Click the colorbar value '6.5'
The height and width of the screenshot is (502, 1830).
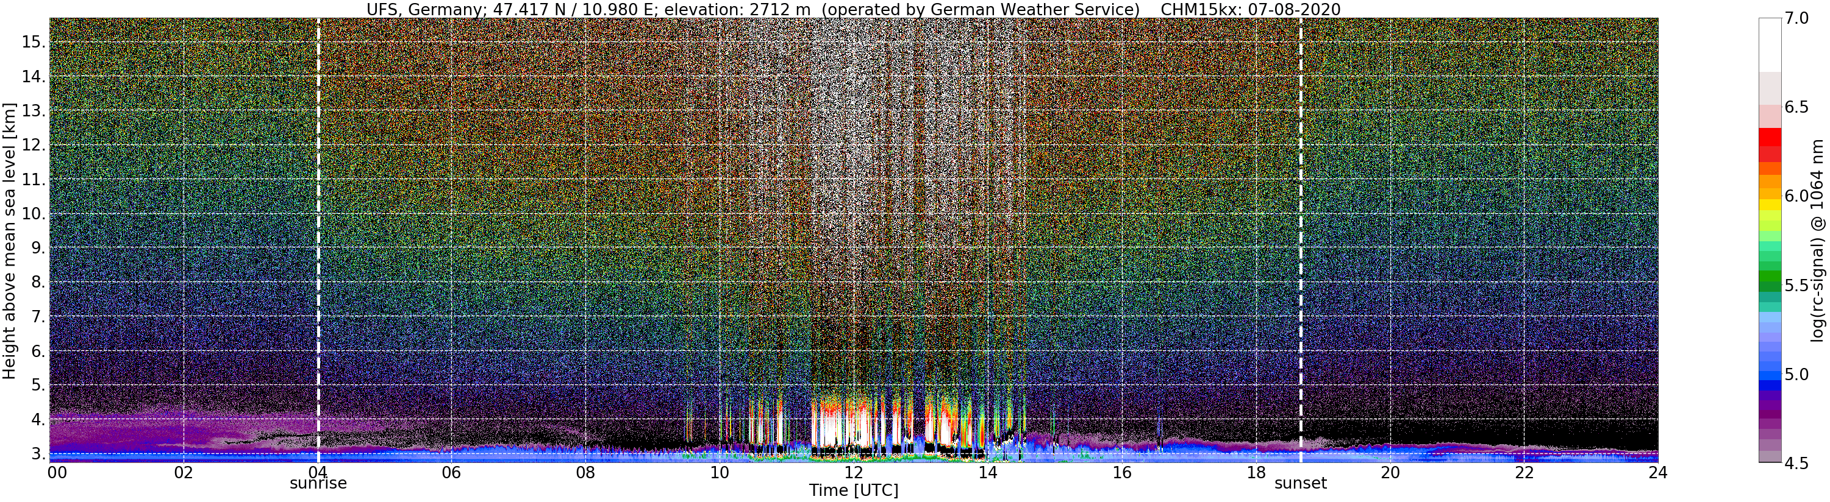point(1796,107)
